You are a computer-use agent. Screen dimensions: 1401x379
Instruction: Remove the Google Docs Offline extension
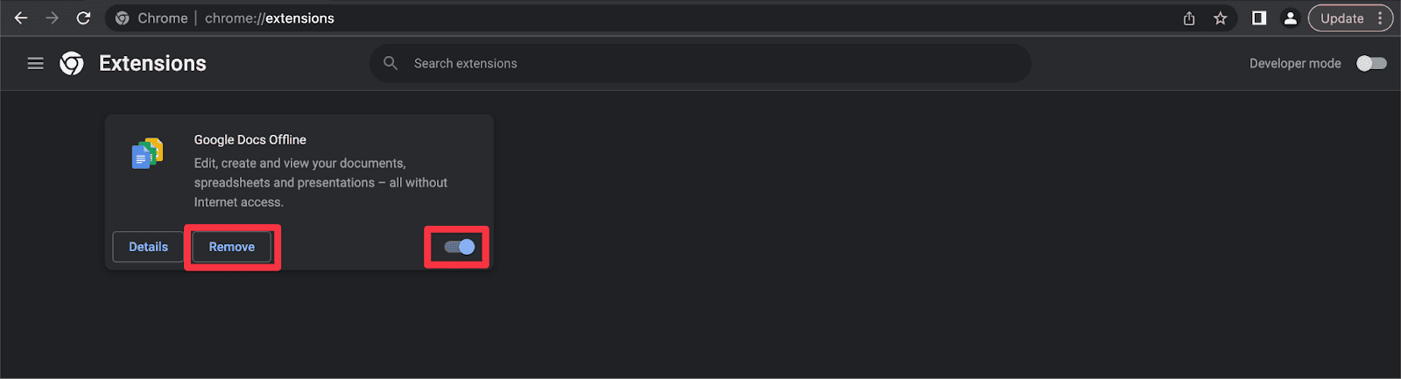(232, 247)
